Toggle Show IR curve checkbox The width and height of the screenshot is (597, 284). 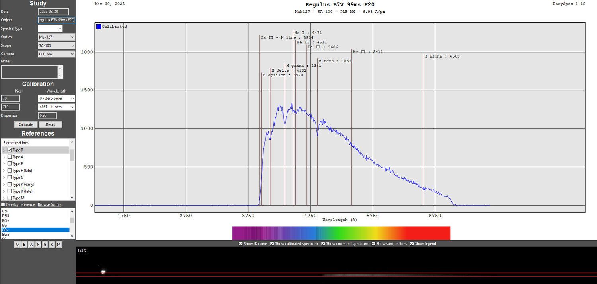tap(241, 243)
